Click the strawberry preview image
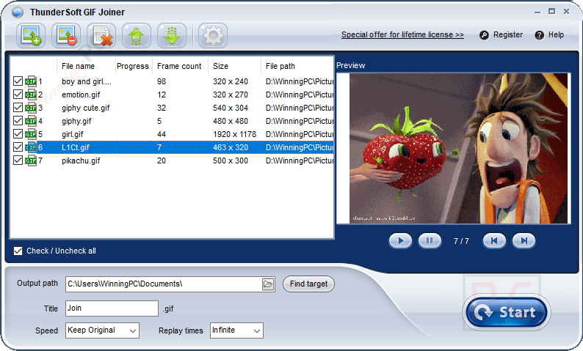Image resolution: width=583 pixels, height=351 pixels. [458, 148]
